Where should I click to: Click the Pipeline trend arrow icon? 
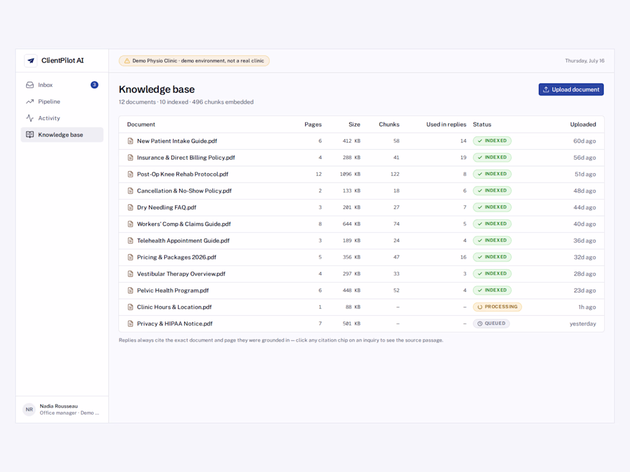tap(30, 101)
